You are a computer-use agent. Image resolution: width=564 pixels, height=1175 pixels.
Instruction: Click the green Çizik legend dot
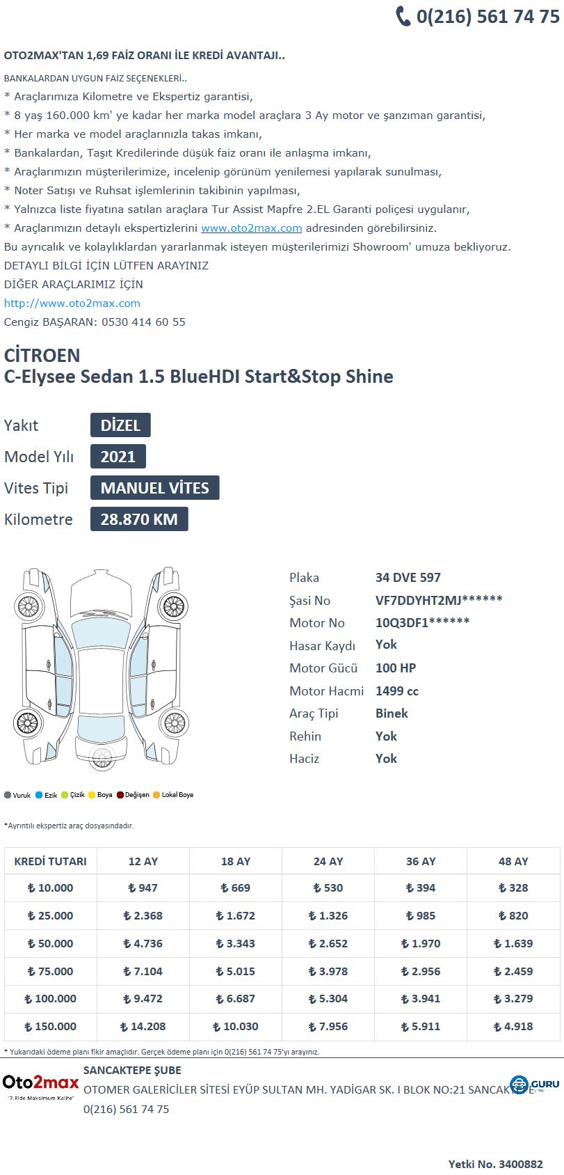coord(65,795)
